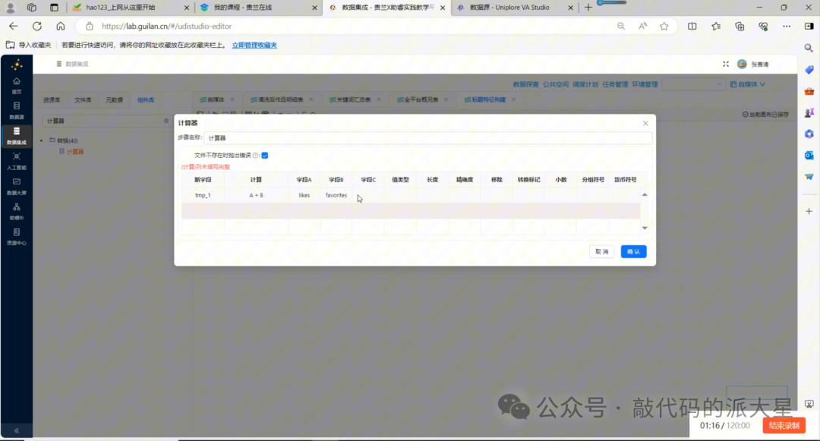
Task: Open browser settings and more menu
Action: [787, 26]
